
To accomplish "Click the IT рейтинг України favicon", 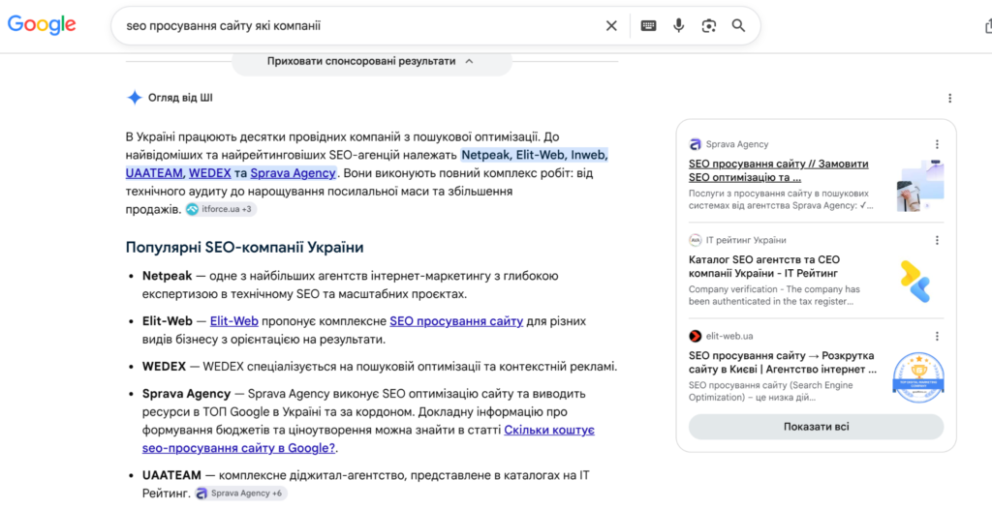I will point(695,240).
